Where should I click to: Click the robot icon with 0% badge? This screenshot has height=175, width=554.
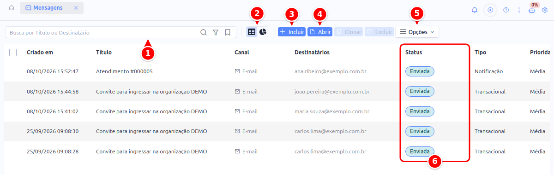tap(532, 10)
